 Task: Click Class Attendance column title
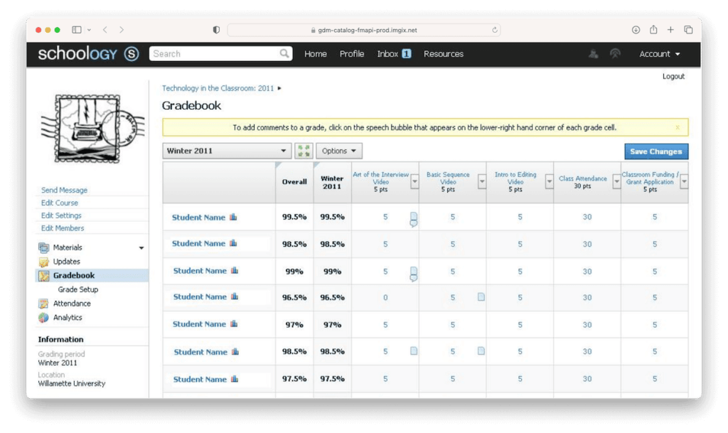coord(583,178)
